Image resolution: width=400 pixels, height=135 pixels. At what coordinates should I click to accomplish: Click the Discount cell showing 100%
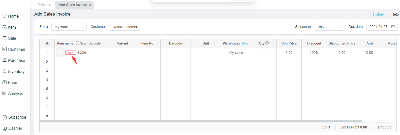point(314,53)
